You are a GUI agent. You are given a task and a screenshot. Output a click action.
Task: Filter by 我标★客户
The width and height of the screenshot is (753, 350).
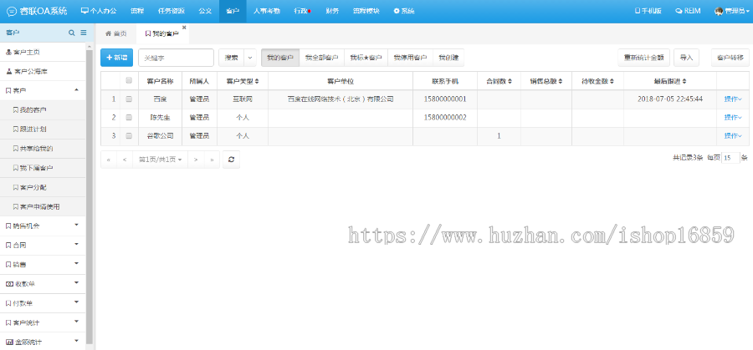pyautogui.click(x=366, y=58)
